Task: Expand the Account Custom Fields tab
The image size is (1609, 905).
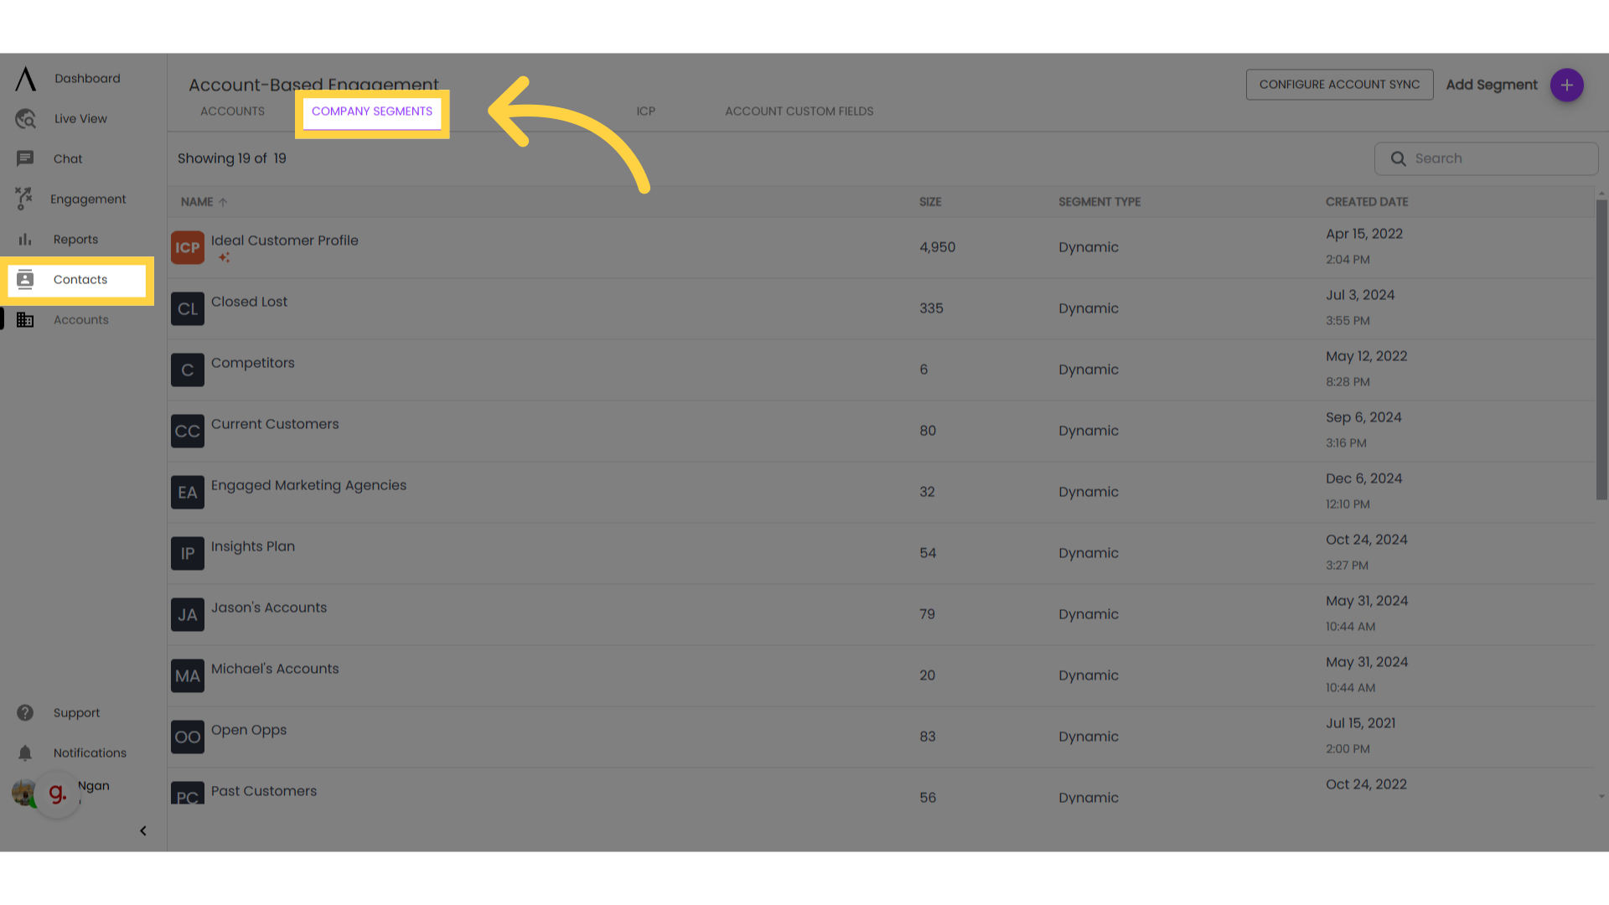Action: [799, 111]
